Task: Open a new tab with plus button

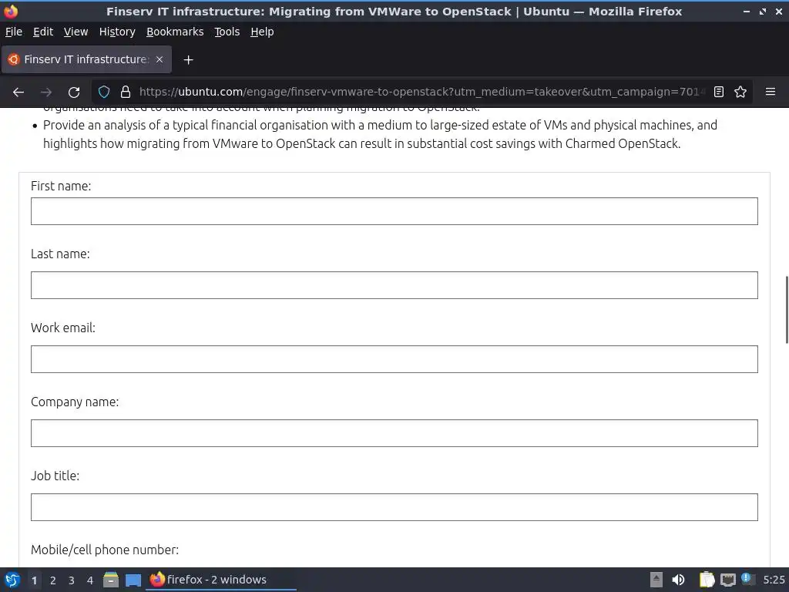Action: 188,60
